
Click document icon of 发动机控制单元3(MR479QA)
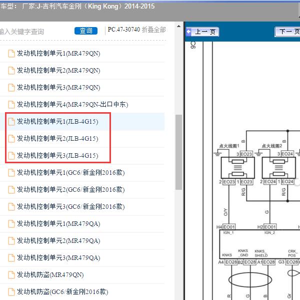(x=11, y=258)
